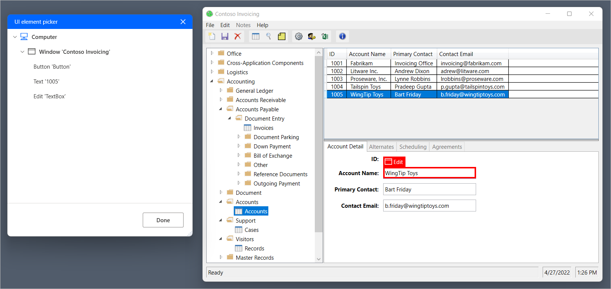Collapse the Document Entry node

(230, 118)
